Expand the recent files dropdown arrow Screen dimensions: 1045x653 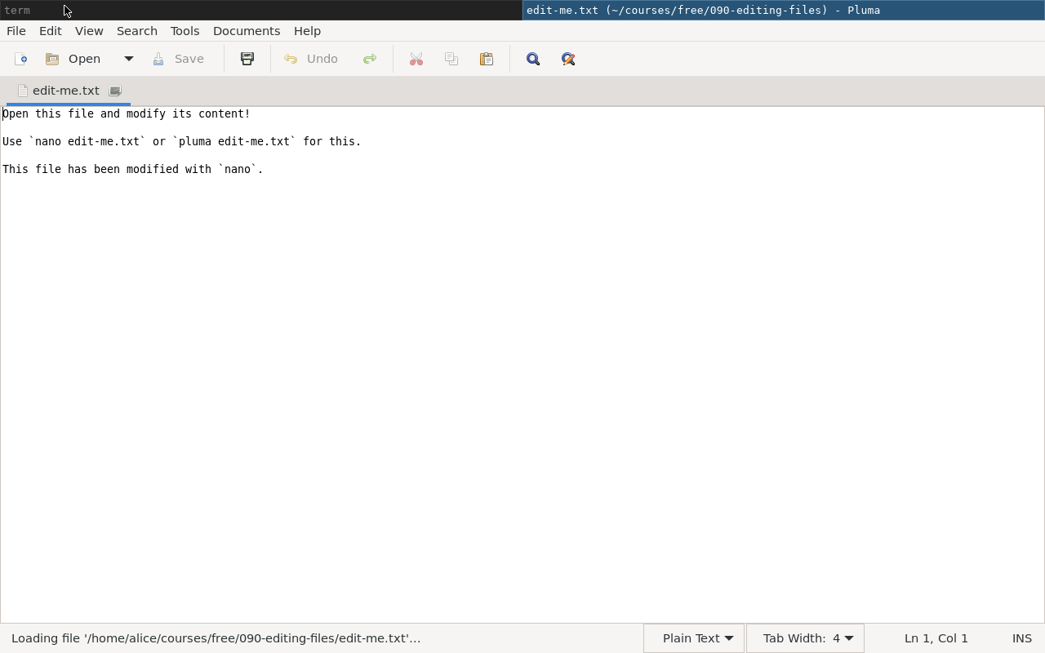click(x=128, y=59)
